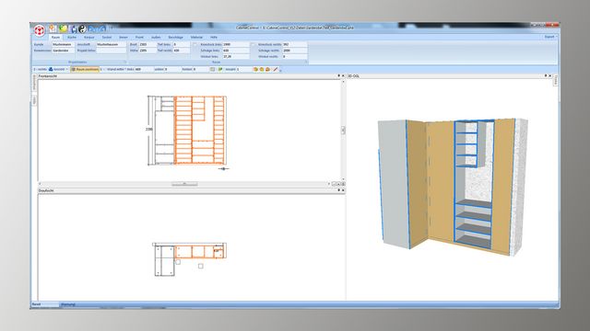
Task: Expand the Projektdaten group launcher
Action: 125,62
